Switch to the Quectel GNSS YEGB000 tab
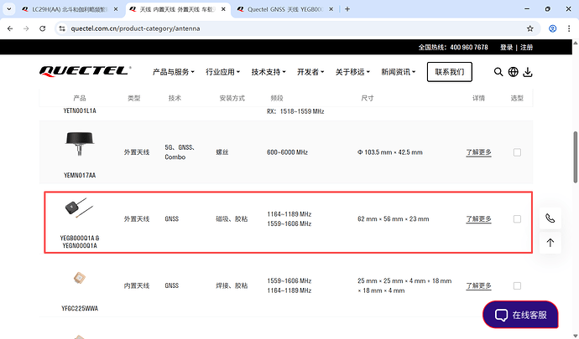579x339 pixels. pos(285,9)
